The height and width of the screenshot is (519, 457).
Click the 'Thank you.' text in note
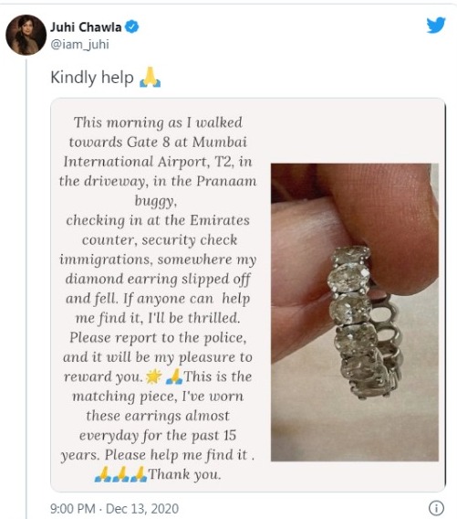(x=184, y=474)
